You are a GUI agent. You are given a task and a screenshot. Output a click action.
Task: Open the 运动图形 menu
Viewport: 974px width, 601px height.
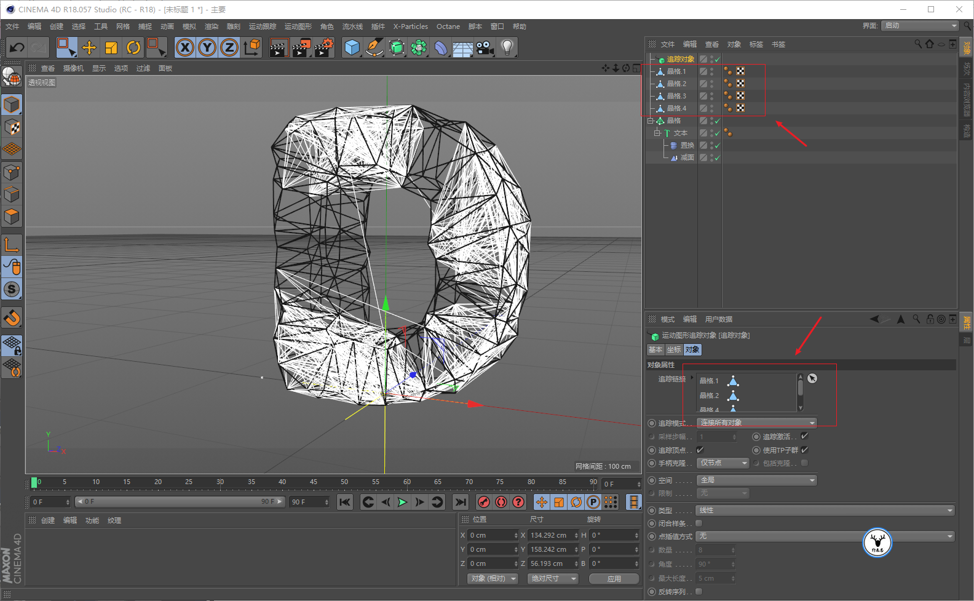point(298,26)
